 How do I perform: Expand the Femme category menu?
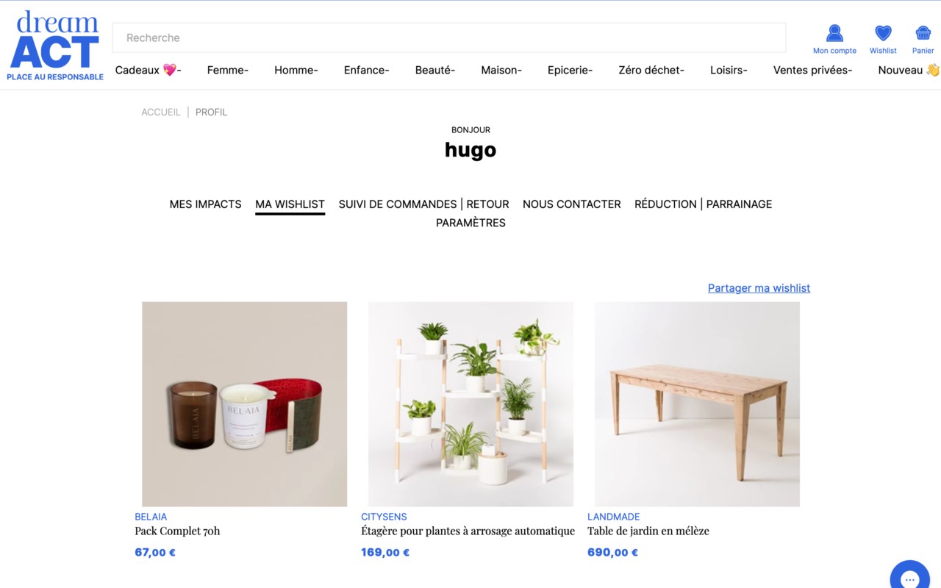[x=228, y=71]
